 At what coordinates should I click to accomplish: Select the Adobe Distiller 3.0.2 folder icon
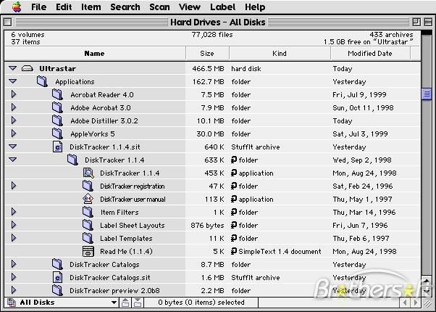[57, 120]
